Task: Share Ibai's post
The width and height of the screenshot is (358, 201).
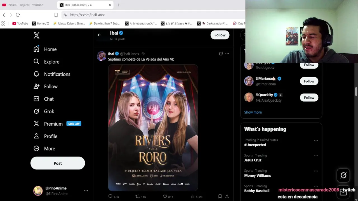Action: 227,197
